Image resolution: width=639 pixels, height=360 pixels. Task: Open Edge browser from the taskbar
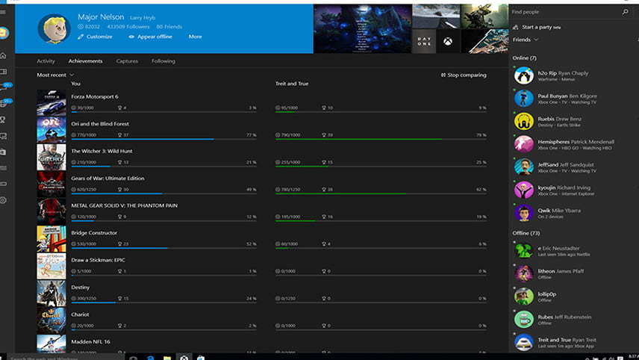pos(150,358)
